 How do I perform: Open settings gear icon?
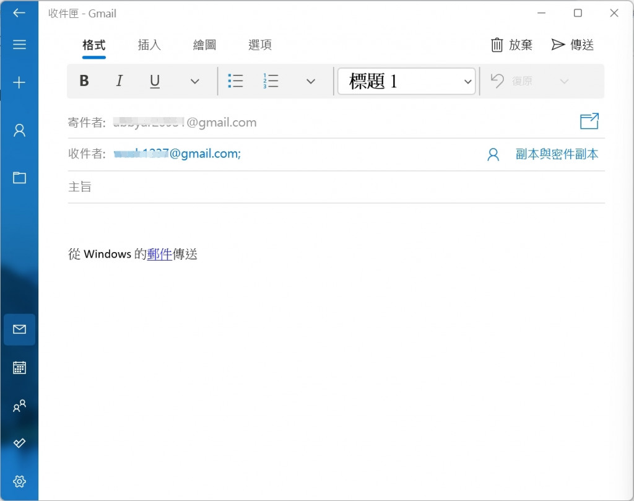(19, 481)
